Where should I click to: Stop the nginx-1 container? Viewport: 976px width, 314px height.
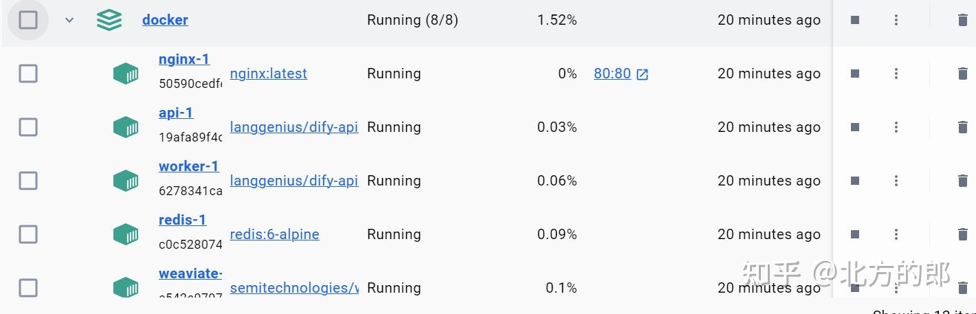pyautogui.click(x=855, y=74)
